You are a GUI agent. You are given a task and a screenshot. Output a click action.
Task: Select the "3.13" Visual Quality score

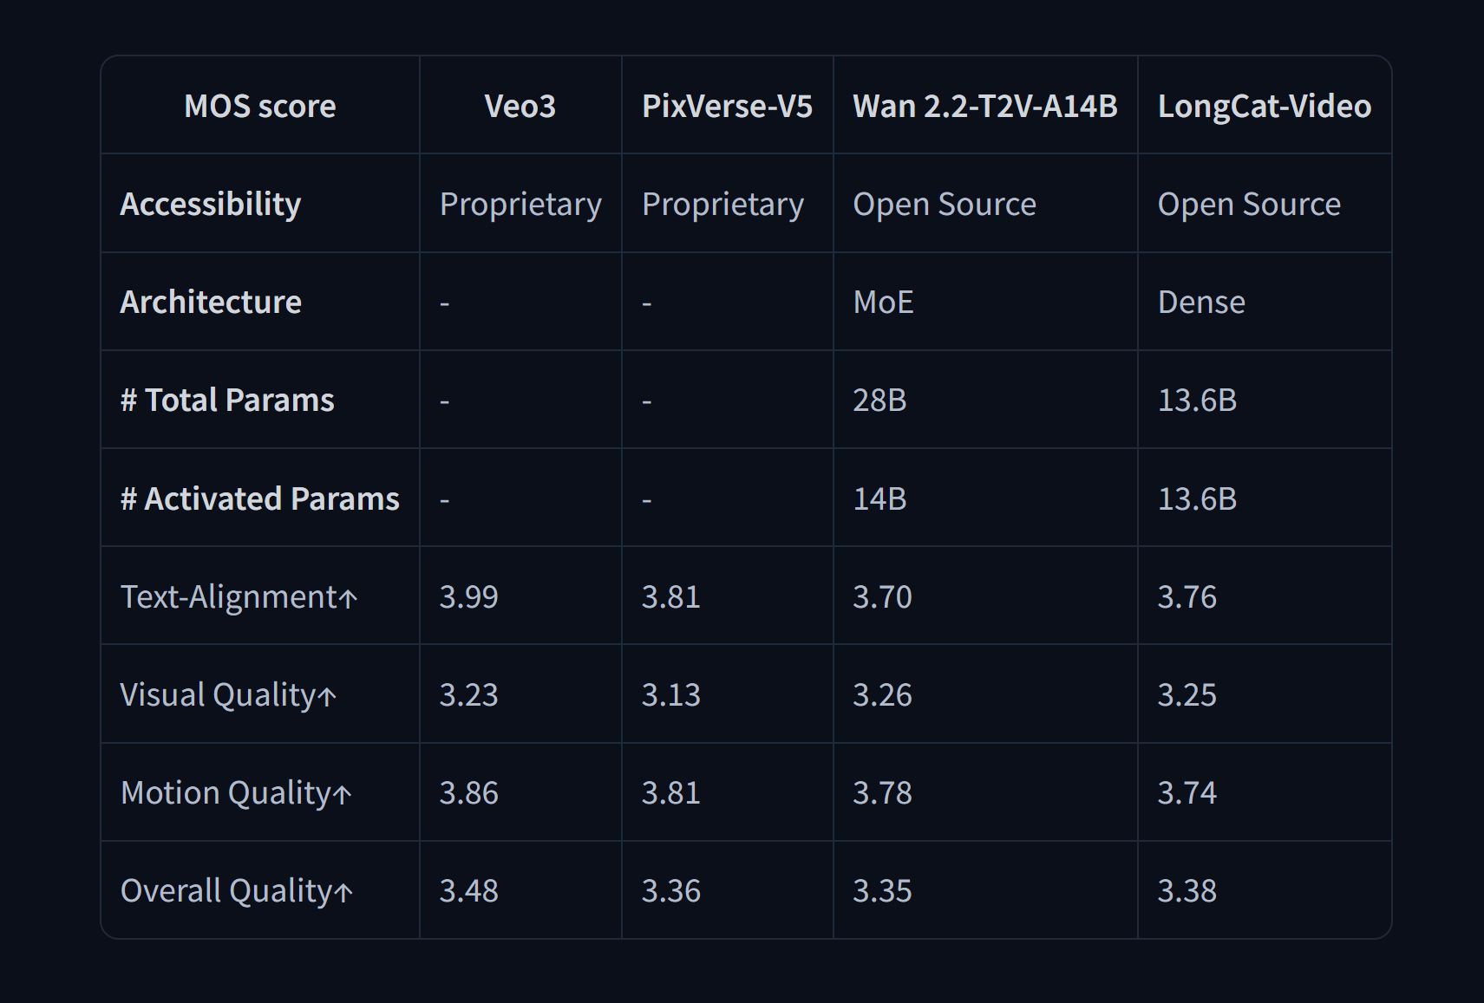pyautogui.click(x=670, y=694)
